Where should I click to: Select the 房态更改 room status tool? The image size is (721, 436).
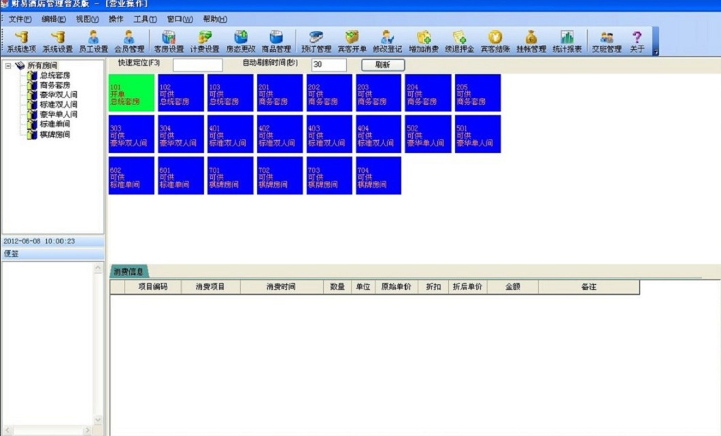[x=241, y=41]
